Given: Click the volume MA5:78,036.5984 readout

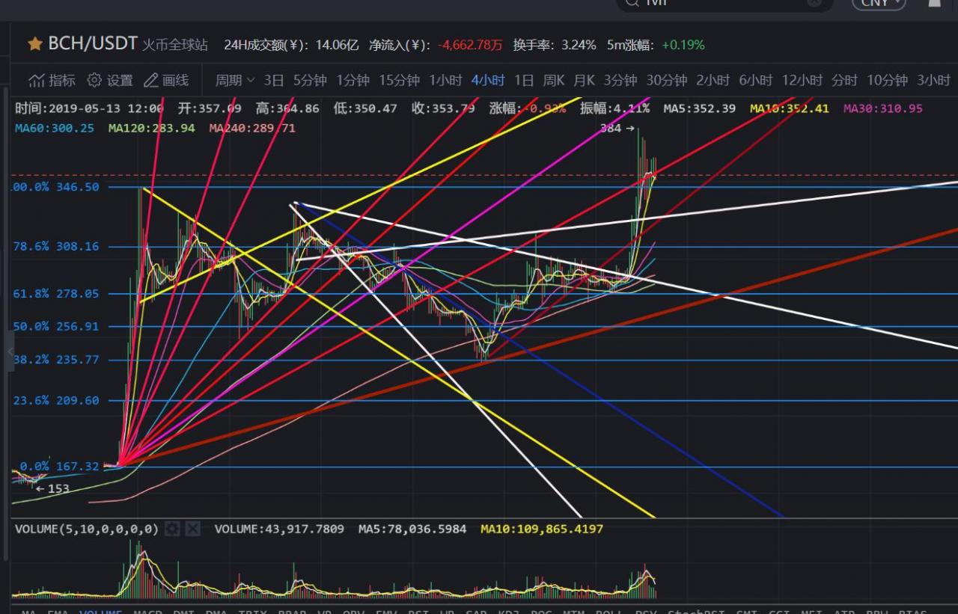Looking at the screenshot, I should (x=412, y=529).
